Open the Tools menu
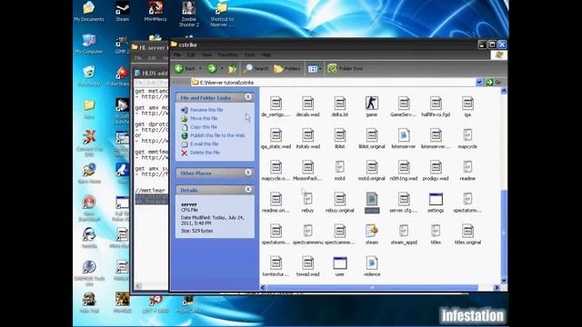Image resolution: width=582 pixels, height=327 pixels. click(x=249, y=54)
